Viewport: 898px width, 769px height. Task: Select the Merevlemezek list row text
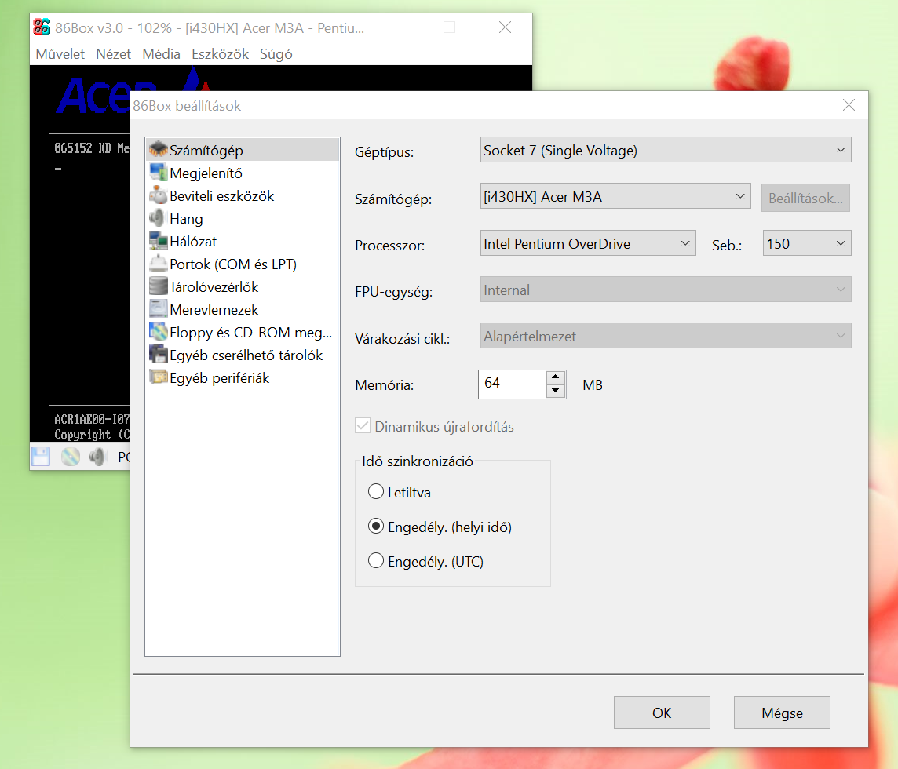214,310
